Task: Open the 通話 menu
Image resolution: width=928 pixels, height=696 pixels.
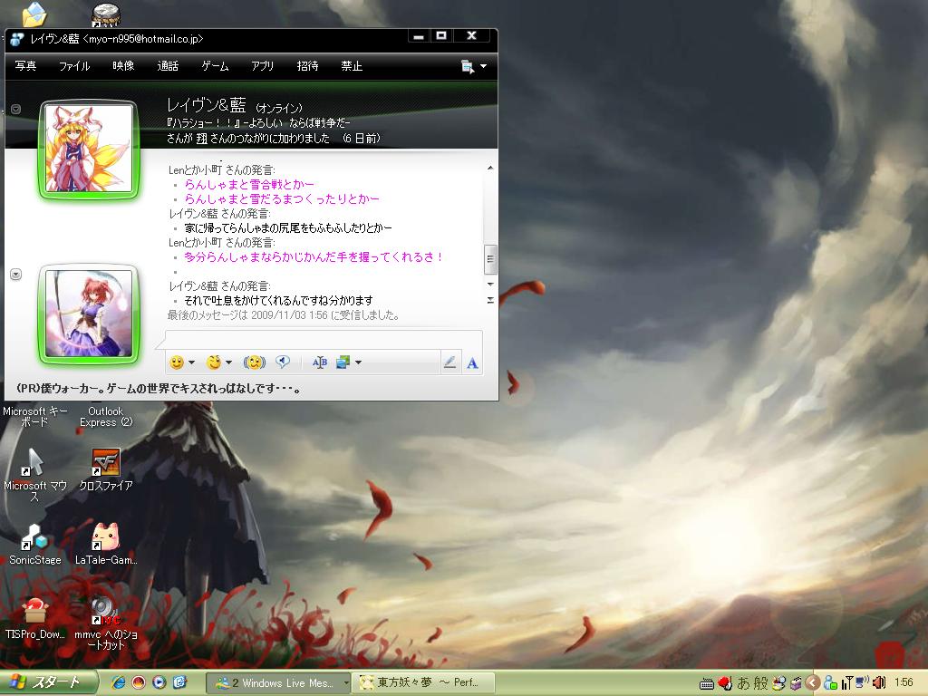Action: point(168,66)
